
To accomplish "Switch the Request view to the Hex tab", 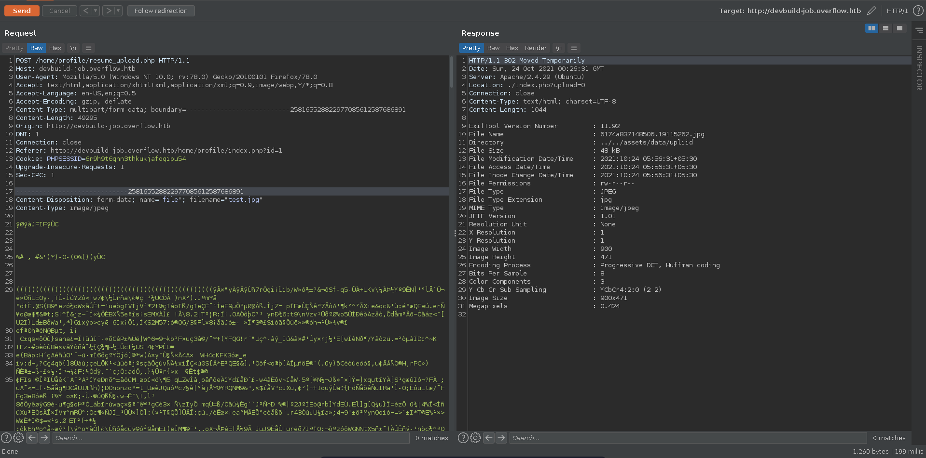I will tap(55, 48).
